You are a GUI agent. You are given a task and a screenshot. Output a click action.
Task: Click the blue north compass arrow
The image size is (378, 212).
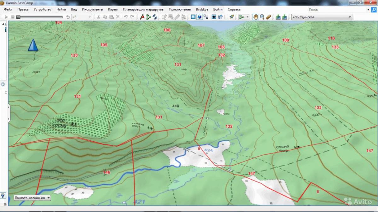33,45
